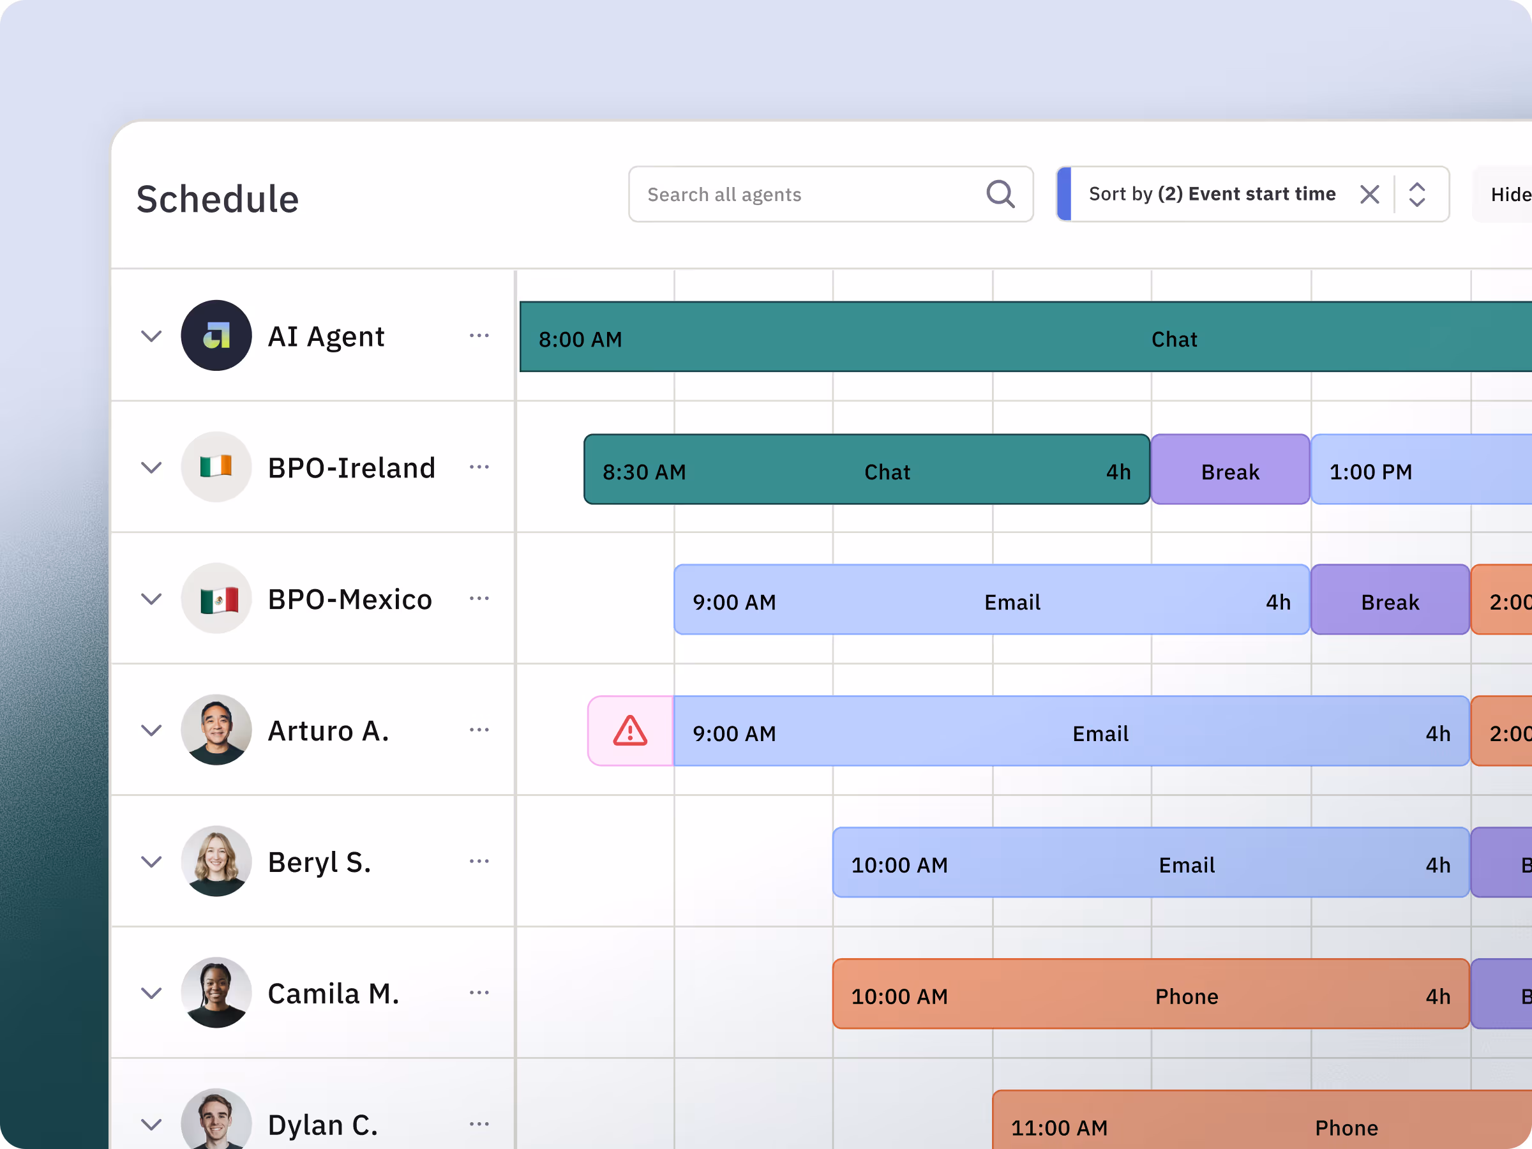Open AI Agent's three-dot options menu
The height and width of the screenshot is (1149, 1532).
(x=479, y=336)
